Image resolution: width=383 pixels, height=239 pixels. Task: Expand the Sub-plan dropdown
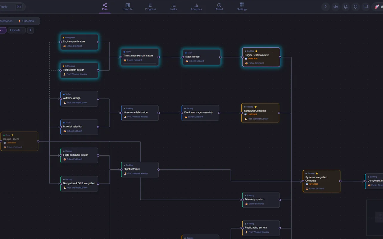click(x=28, y=21)
